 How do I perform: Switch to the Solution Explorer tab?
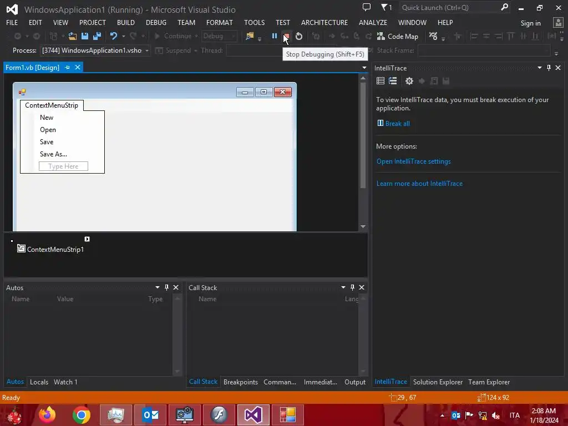click(438, 382)
